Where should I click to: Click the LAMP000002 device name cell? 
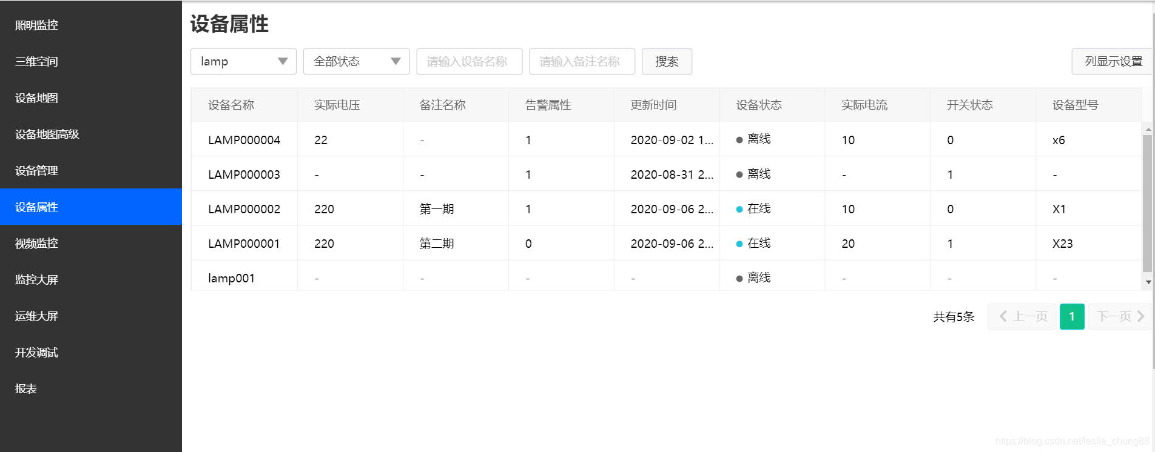coord(244,209)
